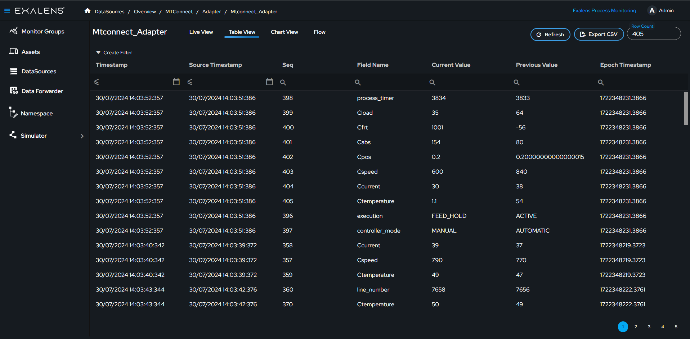This screenshot has height=339, width=690.
Task: Select the Cload field name cell
Action: tap(365, 113)
